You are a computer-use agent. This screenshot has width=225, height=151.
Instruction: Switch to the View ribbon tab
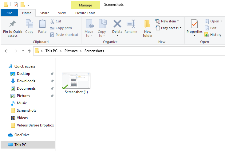tap(62, 13)
